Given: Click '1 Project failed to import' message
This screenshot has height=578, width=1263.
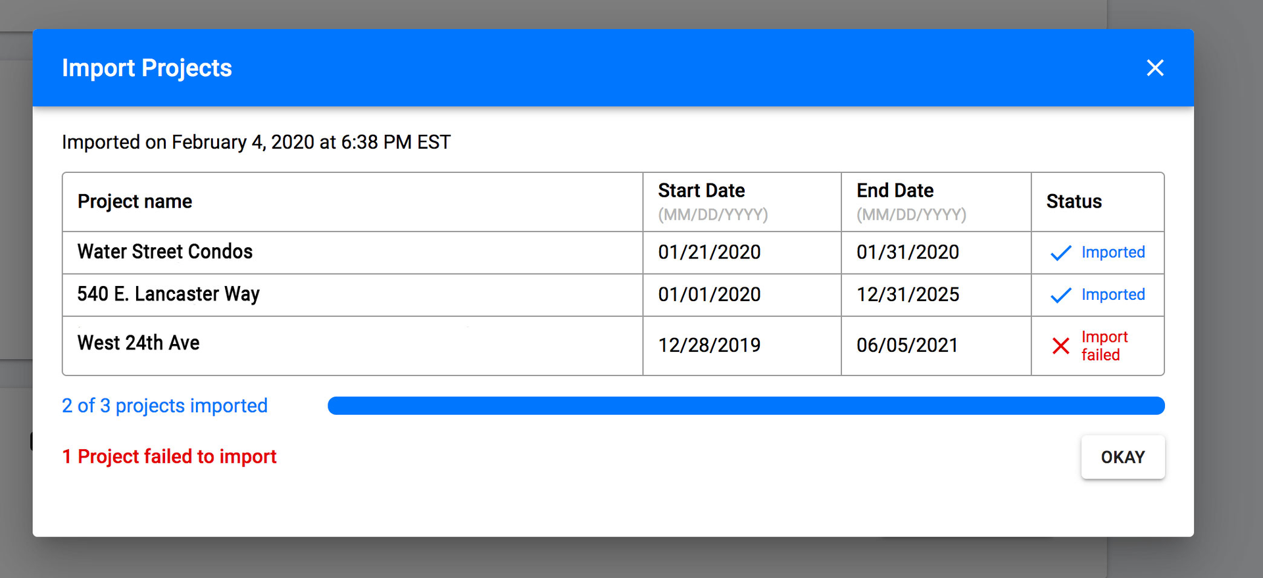Looking at the screenshot, I should coord(169,456).
